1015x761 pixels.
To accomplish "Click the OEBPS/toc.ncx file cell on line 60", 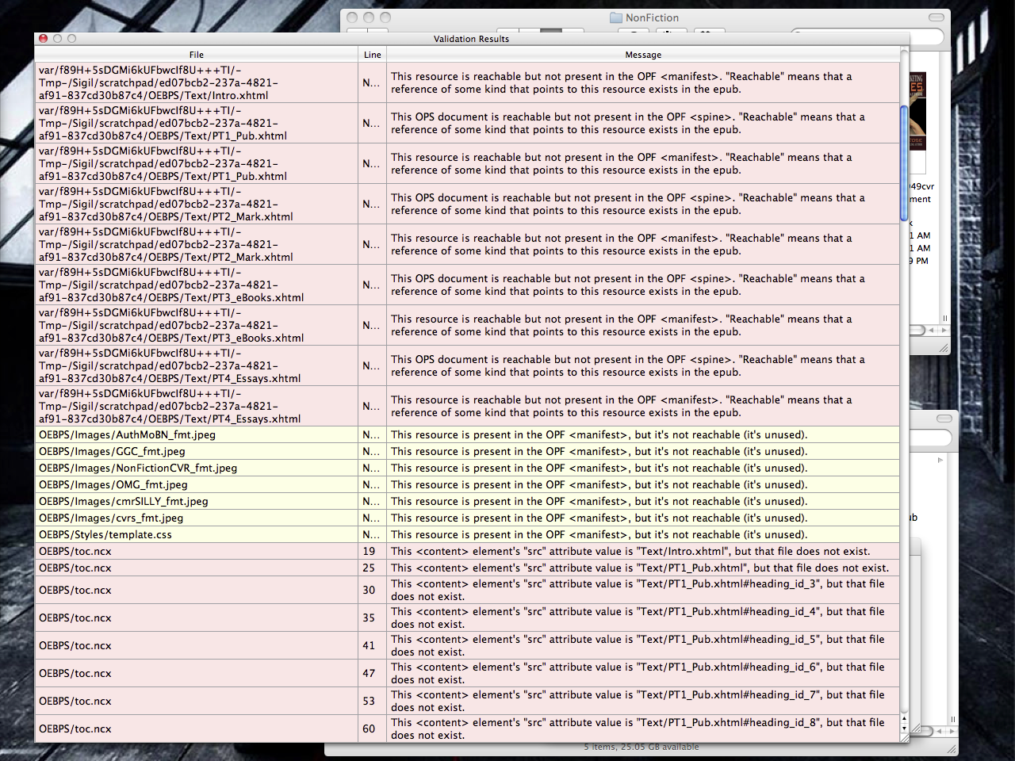I will pos(197,728).
